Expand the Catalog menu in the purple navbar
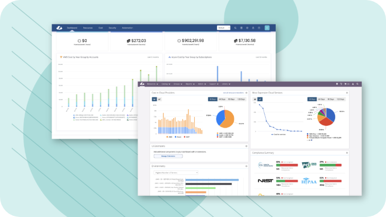Screen dimensions: 386x217 (166, 84)
